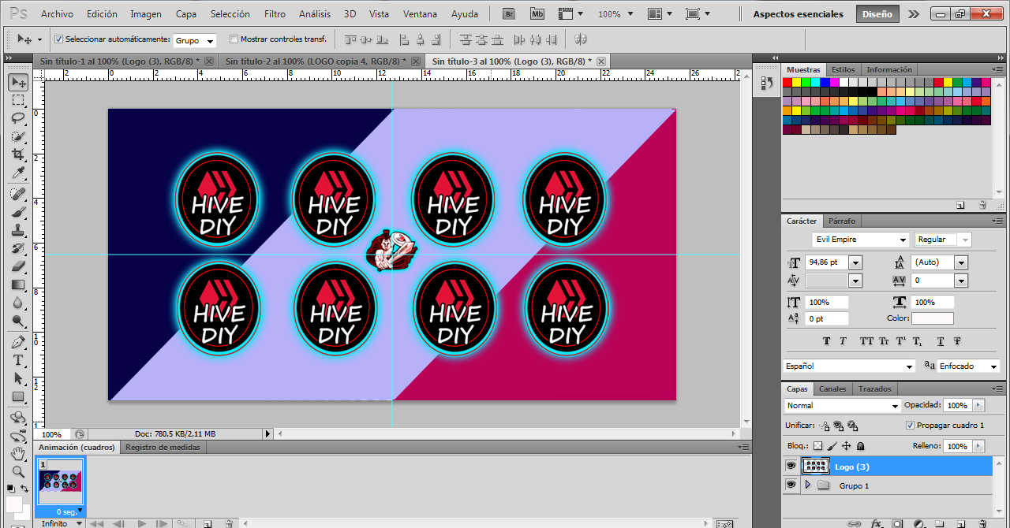
Task: Select the Rectangle shape tool
Action: coord(18,396)
